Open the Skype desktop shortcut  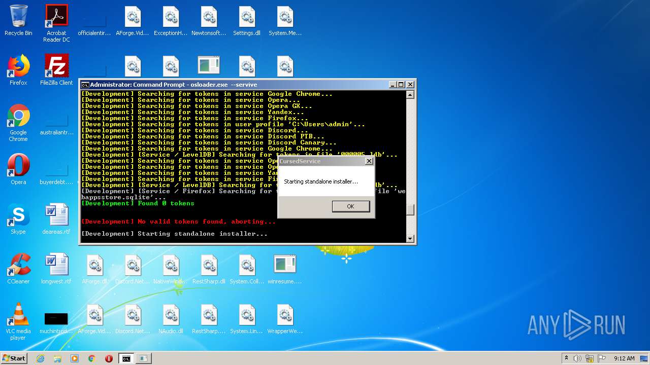[x=18, y=219]
